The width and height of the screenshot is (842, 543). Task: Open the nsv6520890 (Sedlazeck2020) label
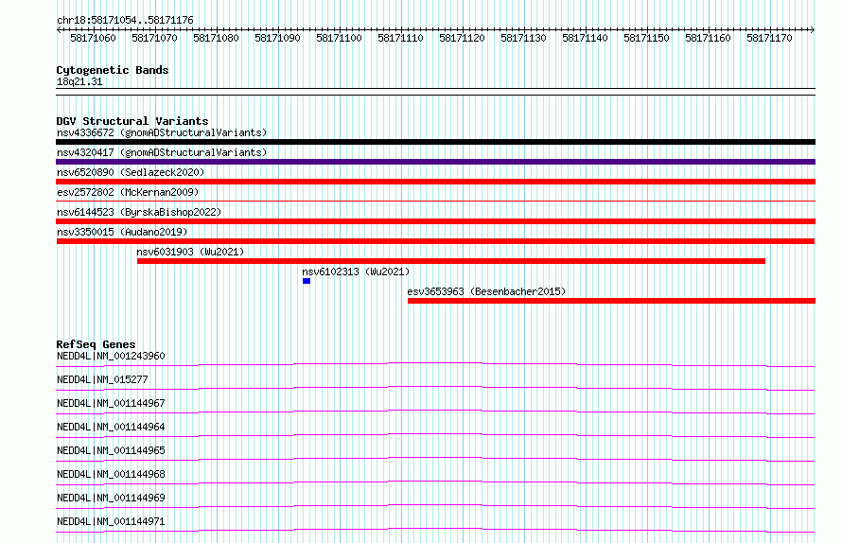tap(131, 172)
